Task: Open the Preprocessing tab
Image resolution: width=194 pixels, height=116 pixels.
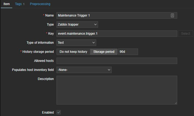Action: point(40,4)
